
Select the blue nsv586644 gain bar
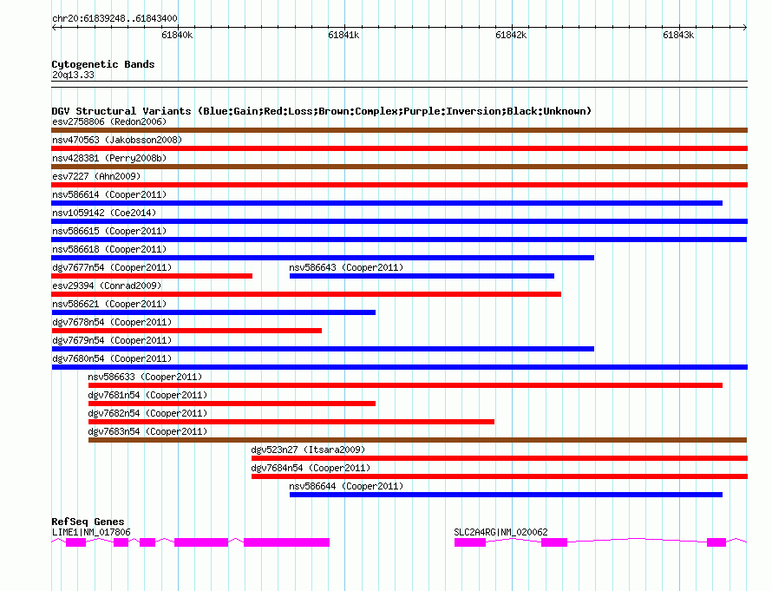click(x=506, y=495)
